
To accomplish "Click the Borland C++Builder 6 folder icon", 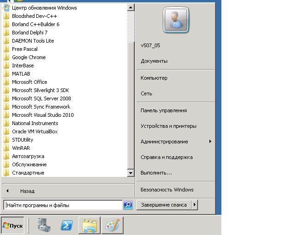I will point(6,24).
